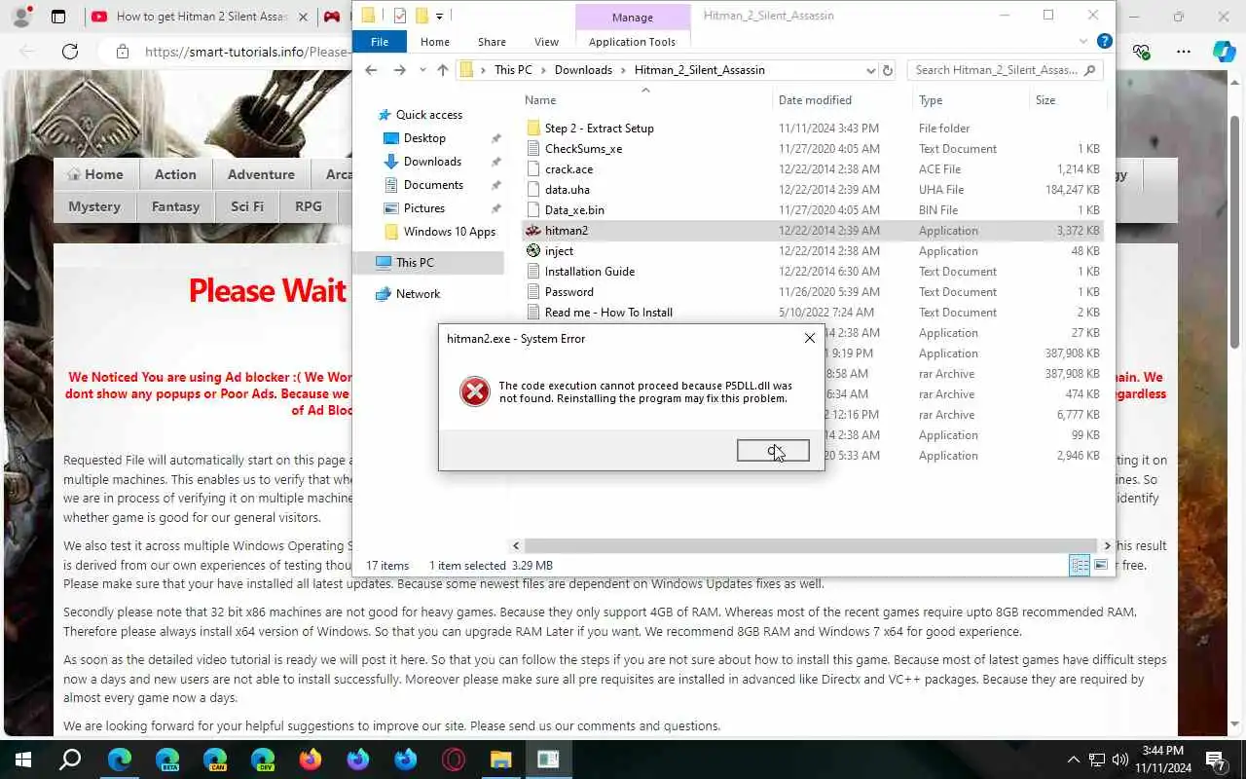Click OK in the System Error dialog

pyautogui.click(x=773, y=450)
